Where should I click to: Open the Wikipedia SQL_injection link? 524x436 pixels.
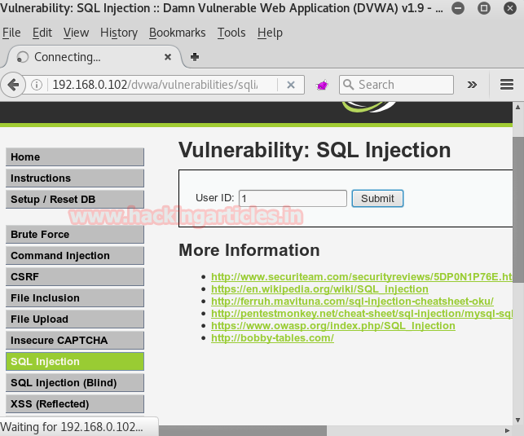click(x=319, y=289)
